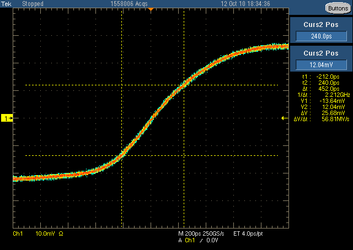Click the yellow trigger level arrow on right
Screen dimensions: 353x250
click(285, 118)
